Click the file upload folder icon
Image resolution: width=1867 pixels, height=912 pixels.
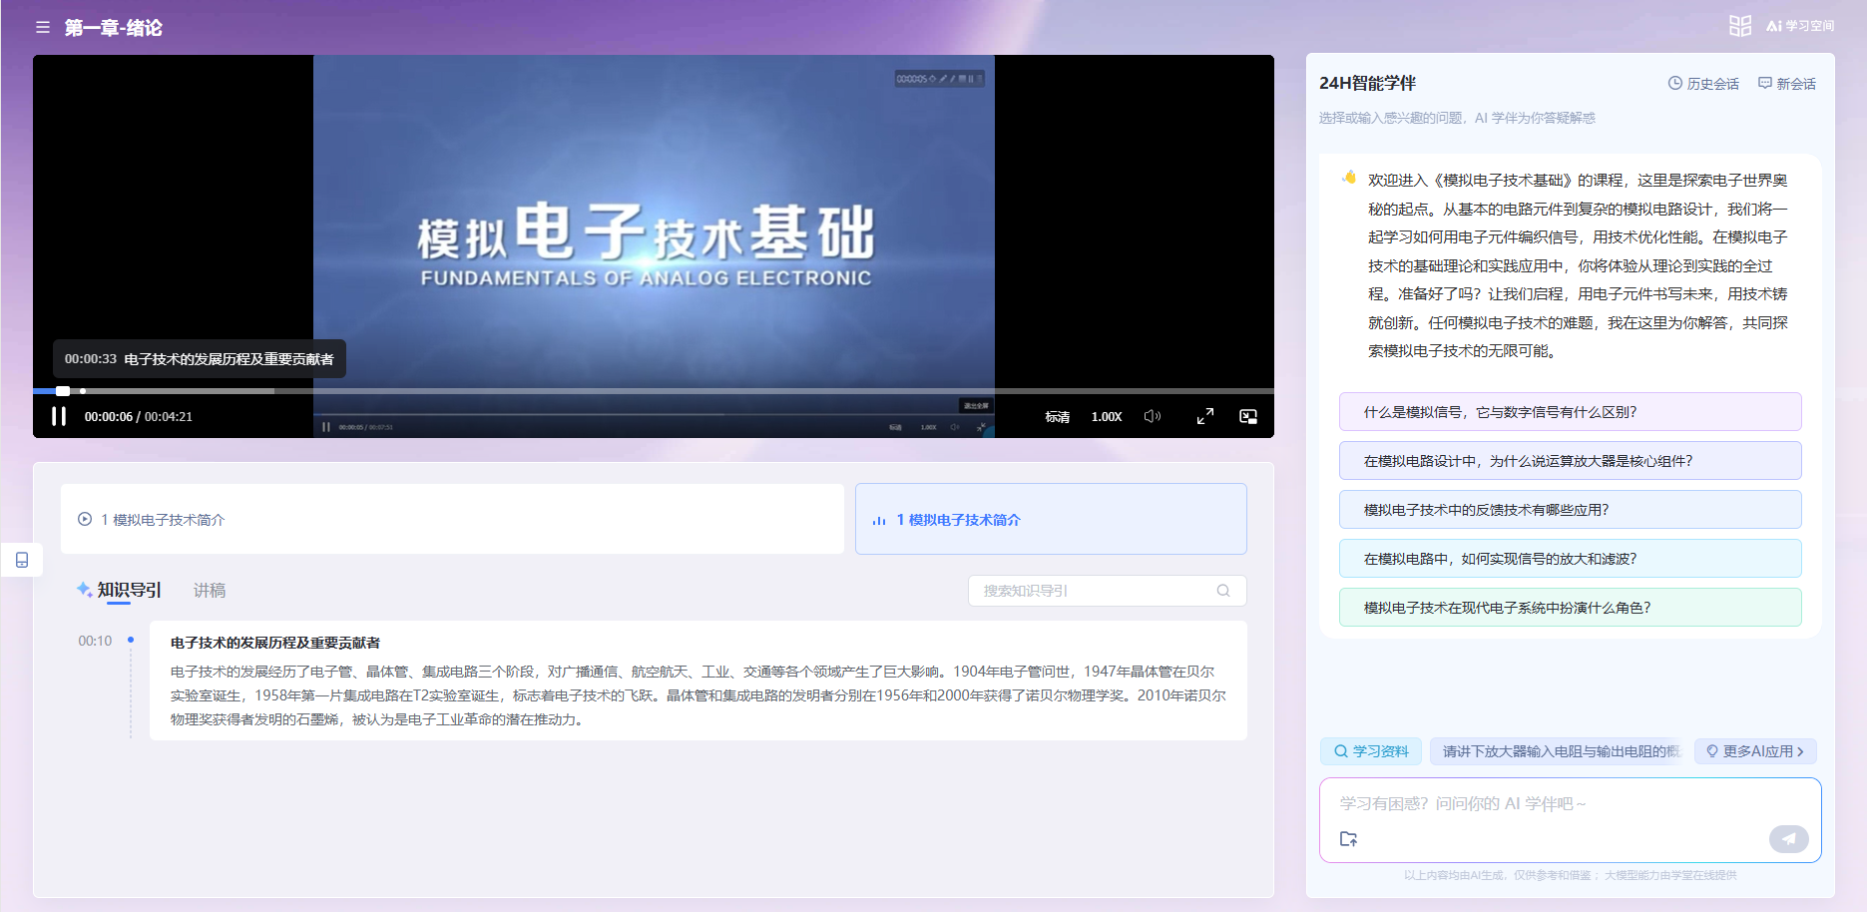tap(1348, 839)
